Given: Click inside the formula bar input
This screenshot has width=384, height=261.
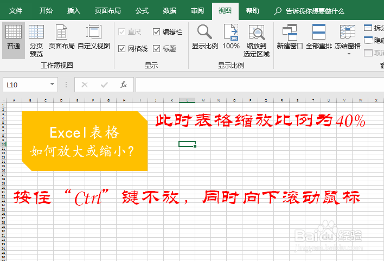Looking at the screenshot, I should point(260,85).
